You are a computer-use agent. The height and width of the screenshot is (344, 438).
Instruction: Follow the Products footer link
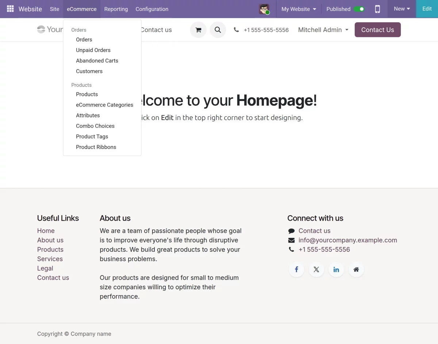[x=50, y=250]
